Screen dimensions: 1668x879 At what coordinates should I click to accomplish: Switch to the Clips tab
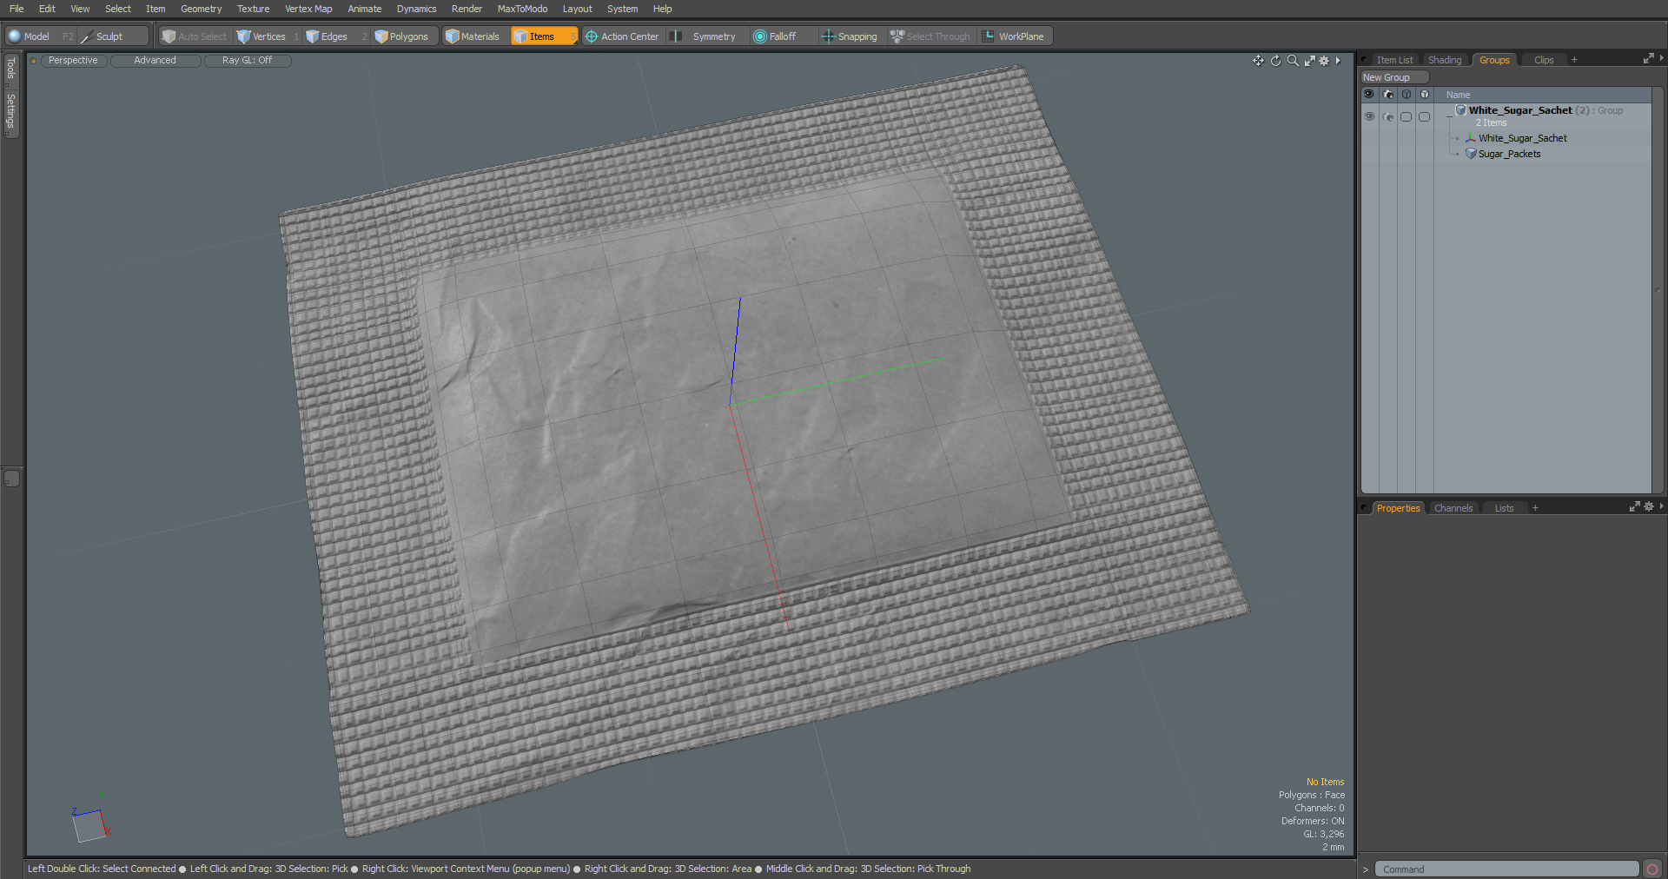pos(1544,60)
